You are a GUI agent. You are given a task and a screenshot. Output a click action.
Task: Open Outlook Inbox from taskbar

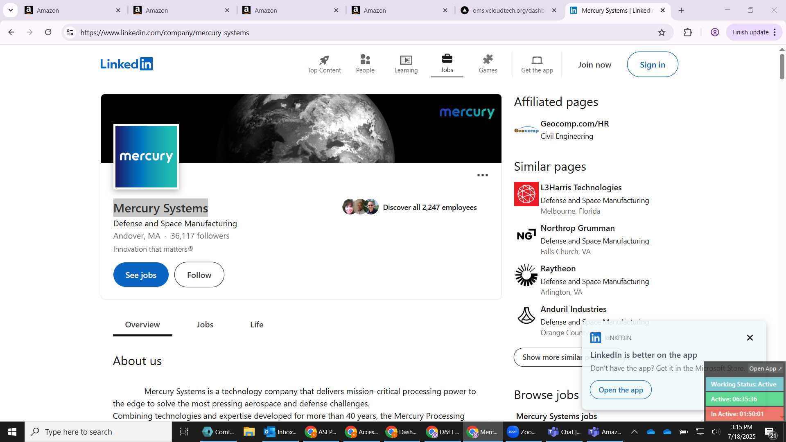[x=280, y=432]
